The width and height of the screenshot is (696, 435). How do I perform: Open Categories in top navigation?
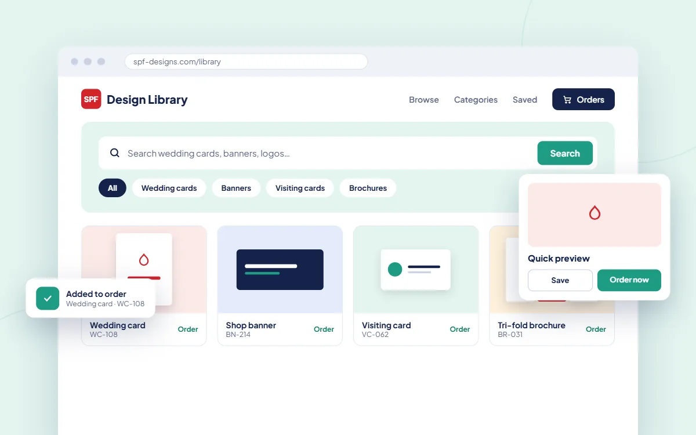pos(476,100)
